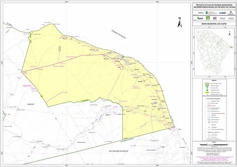Click the north arrow in the Ceará inset map

[229, 33]
